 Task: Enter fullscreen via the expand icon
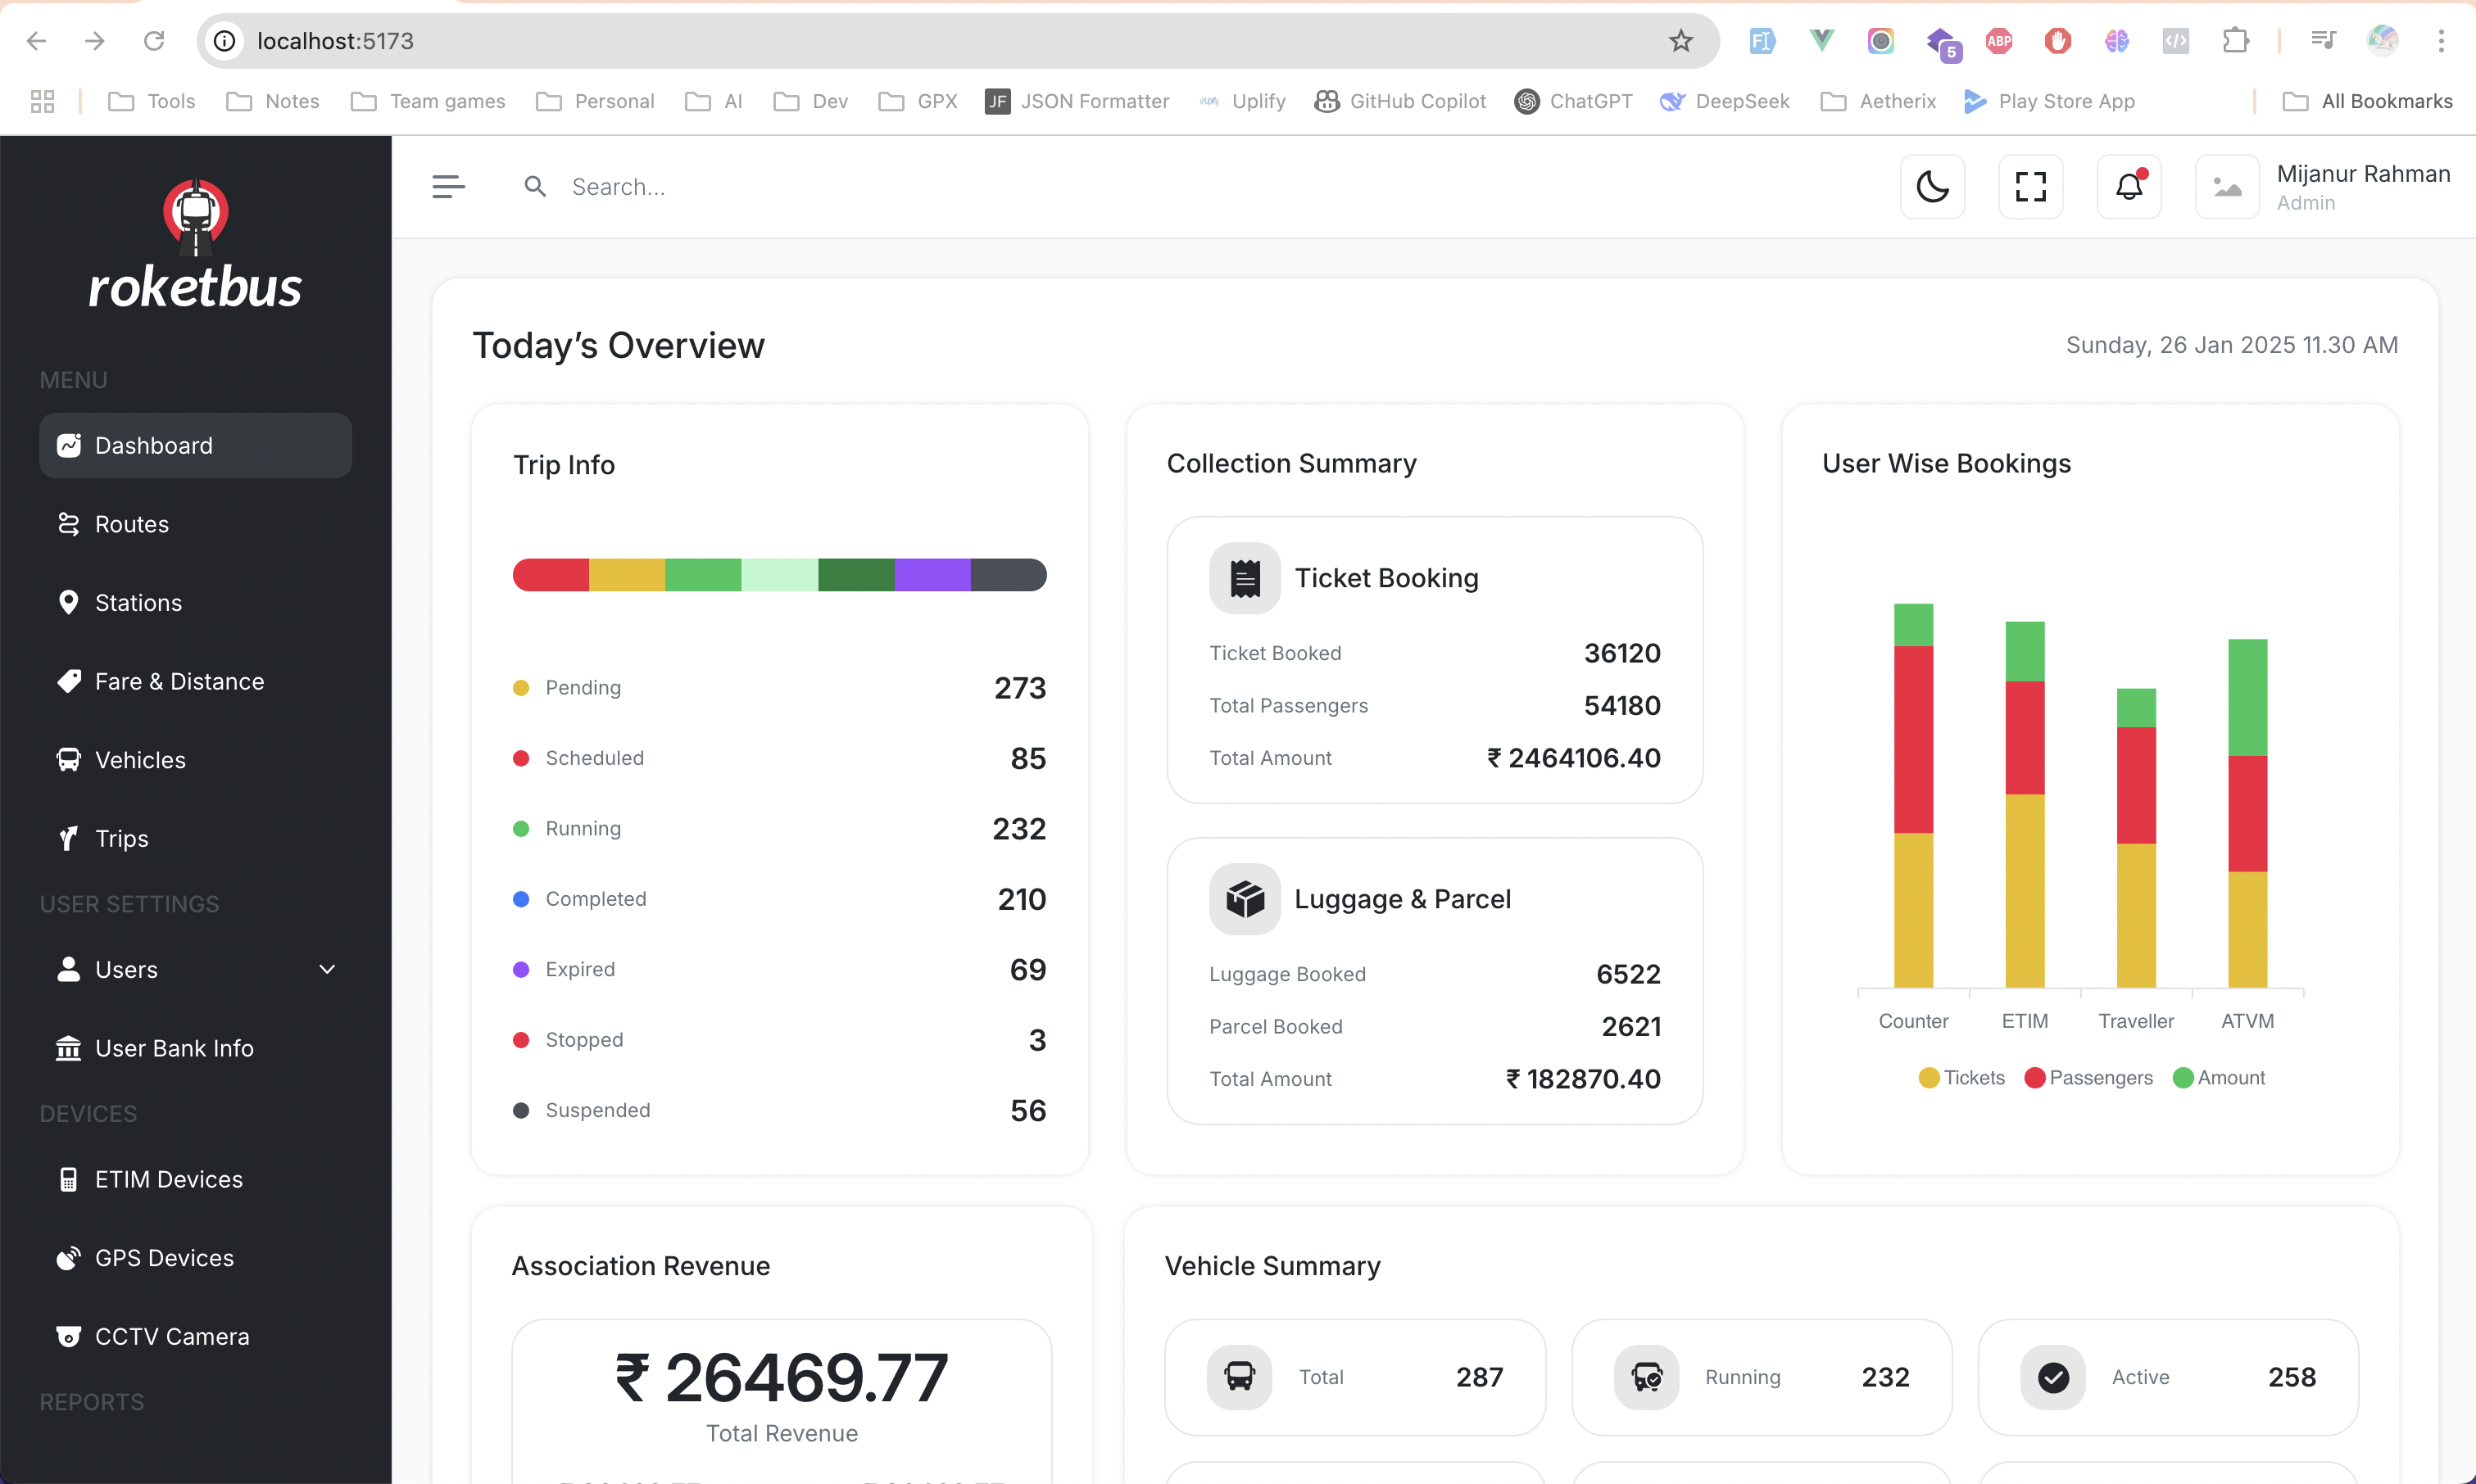(x=2029, y=187)
